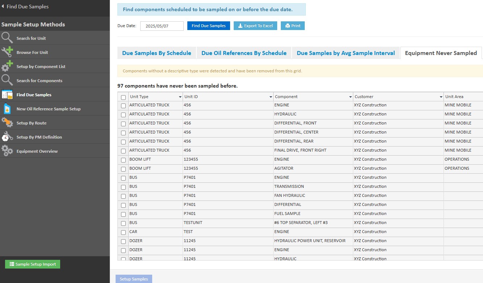483x283 pixels.
Task: Click the Setup by Component List gear icon
Action: 7,66
